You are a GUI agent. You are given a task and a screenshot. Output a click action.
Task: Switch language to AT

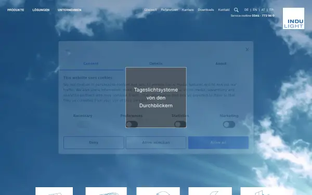point(263,10)
